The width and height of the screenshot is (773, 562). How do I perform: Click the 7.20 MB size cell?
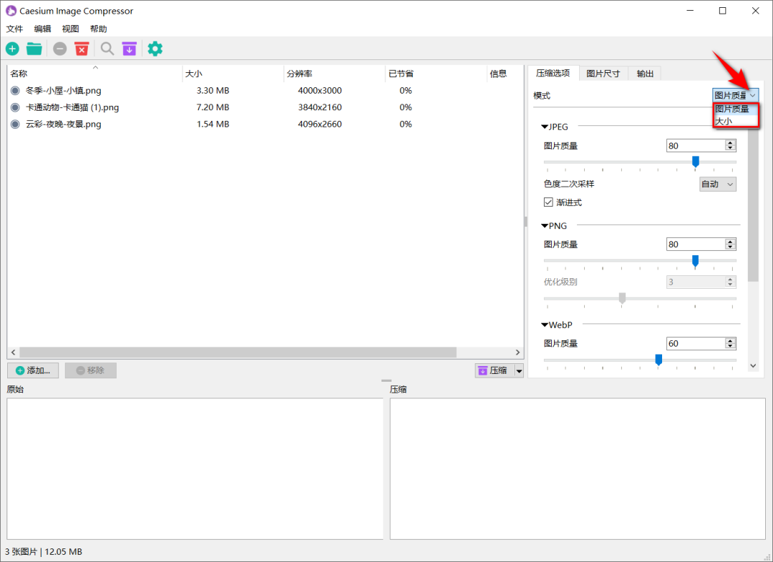point(213,107)
